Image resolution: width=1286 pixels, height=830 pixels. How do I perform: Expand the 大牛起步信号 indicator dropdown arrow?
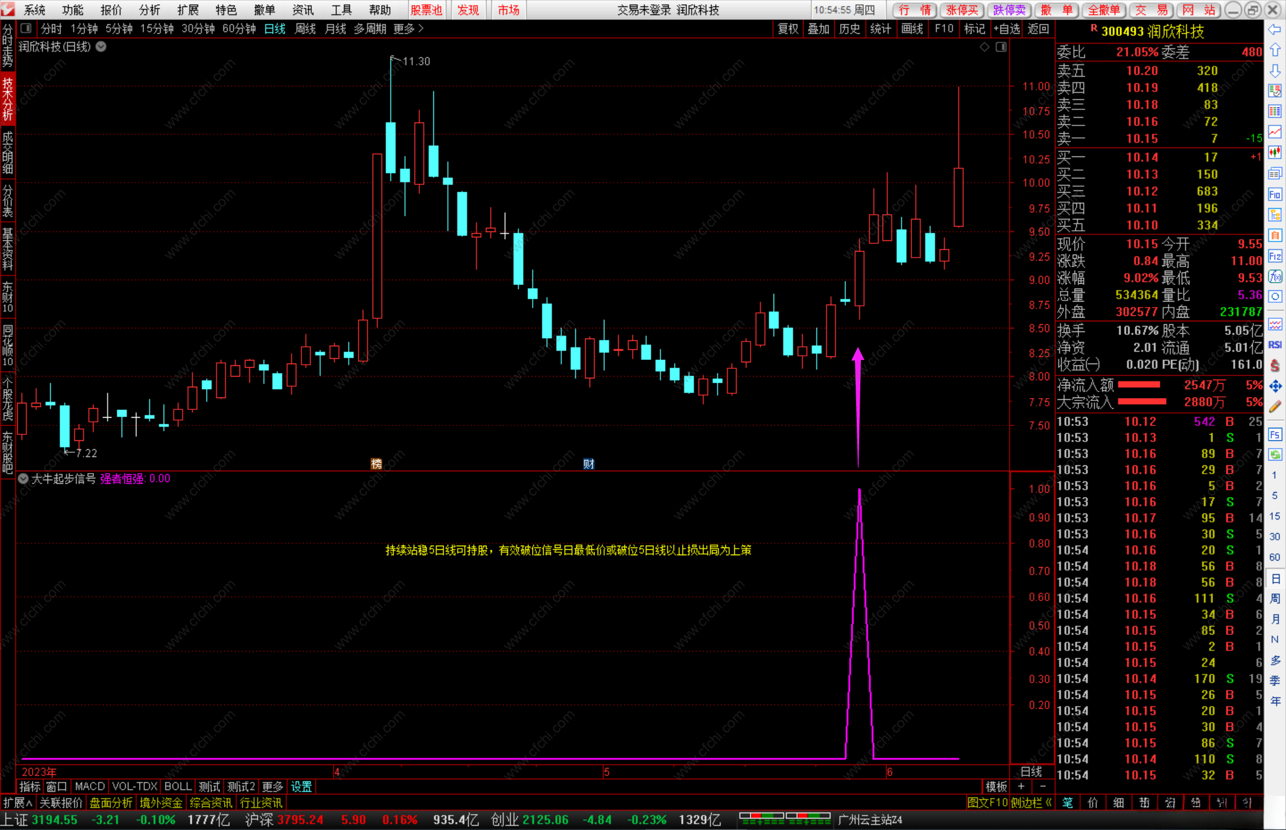23,478
